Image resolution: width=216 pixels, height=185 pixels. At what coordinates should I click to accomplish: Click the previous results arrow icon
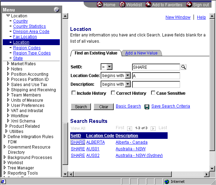[130, 128]
